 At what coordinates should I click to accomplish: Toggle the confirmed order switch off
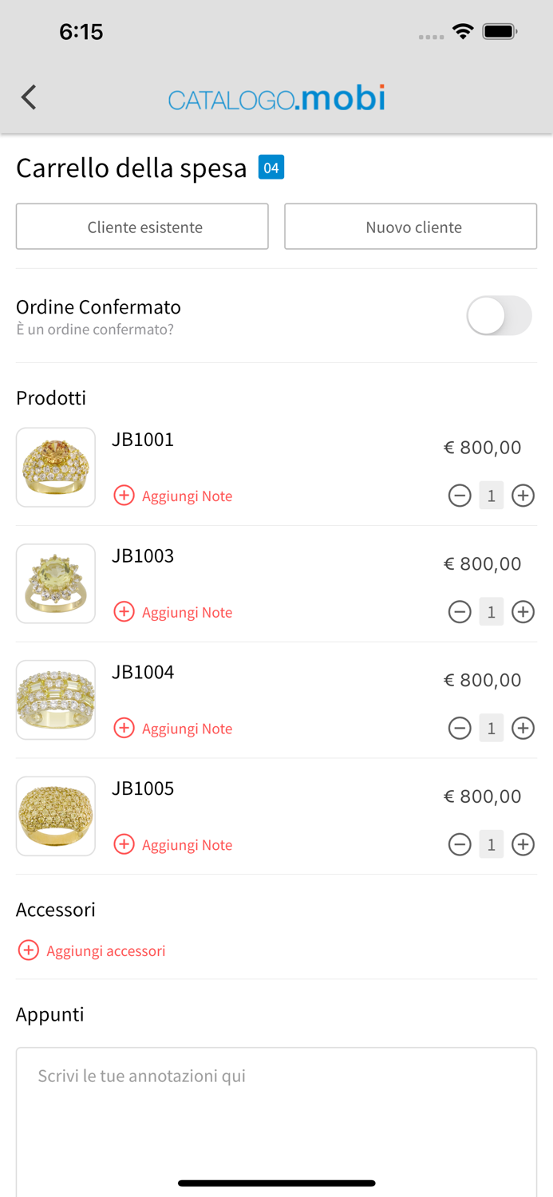click(x=500, y=316)
